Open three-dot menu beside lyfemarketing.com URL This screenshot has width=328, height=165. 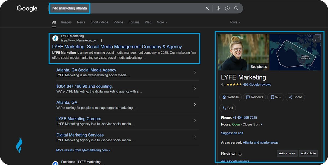point(102,41)
